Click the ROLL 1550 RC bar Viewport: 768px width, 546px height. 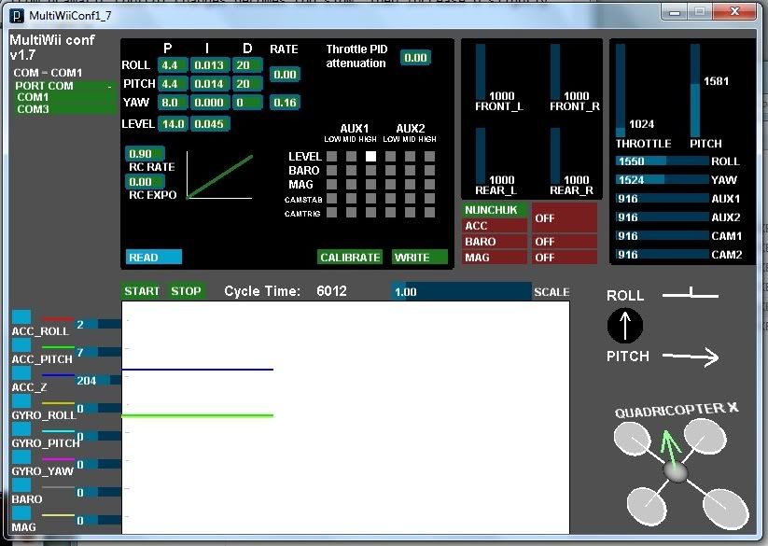pyautogui.click(x=663, y=161)
